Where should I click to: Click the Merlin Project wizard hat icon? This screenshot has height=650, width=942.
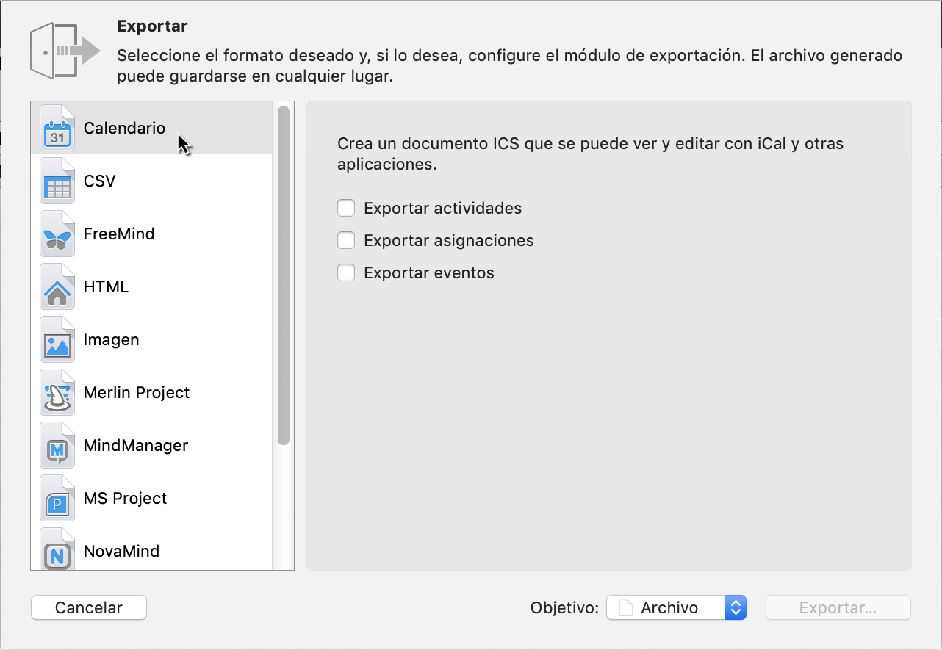pyautogui.click(x=57, y=391)
